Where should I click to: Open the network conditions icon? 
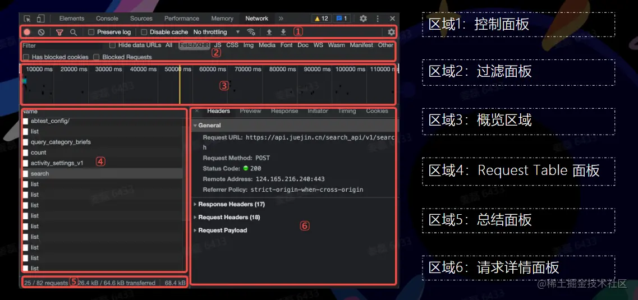click(x=251, y=32)
